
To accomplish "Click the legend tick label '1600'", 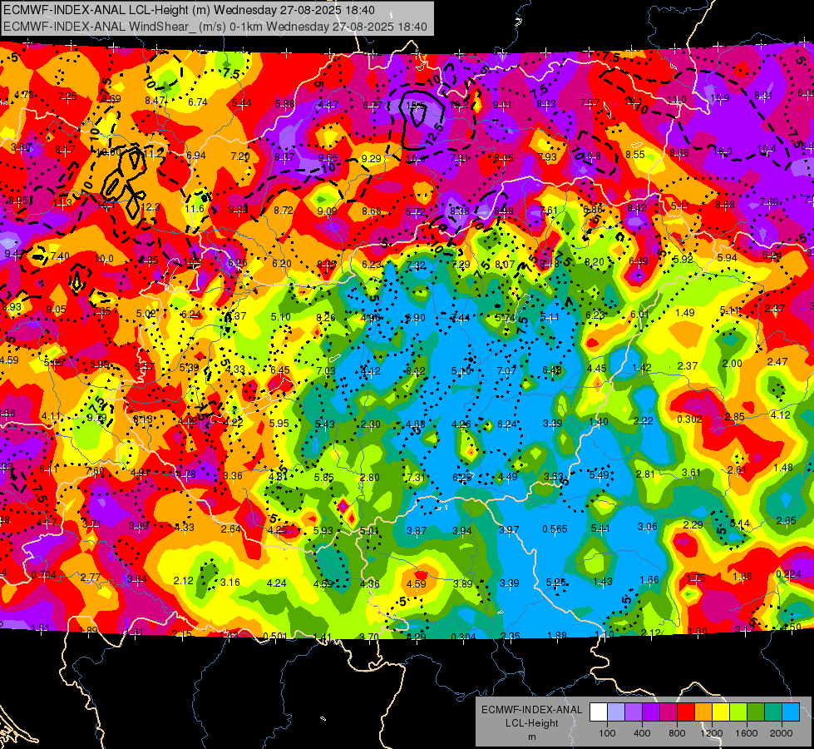I will (746, 733).
